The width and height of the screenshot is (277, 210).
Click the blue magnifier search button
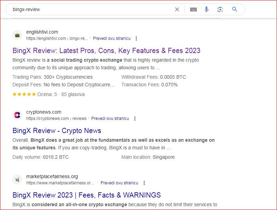pyautogui.click(x=234, y=9)
